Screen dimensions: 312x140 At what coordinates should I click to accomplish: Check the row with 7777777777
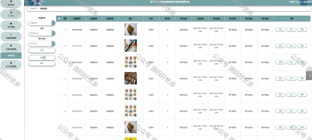coord(59,46)
